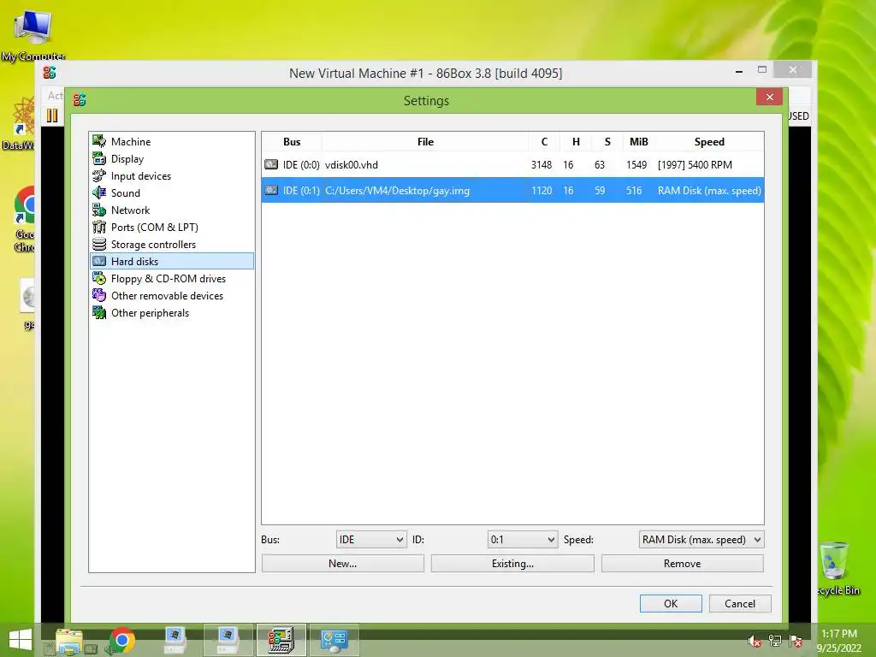The image size is (876, 657).
Task: Select the Hard disks category
Action: coord(171,262)
